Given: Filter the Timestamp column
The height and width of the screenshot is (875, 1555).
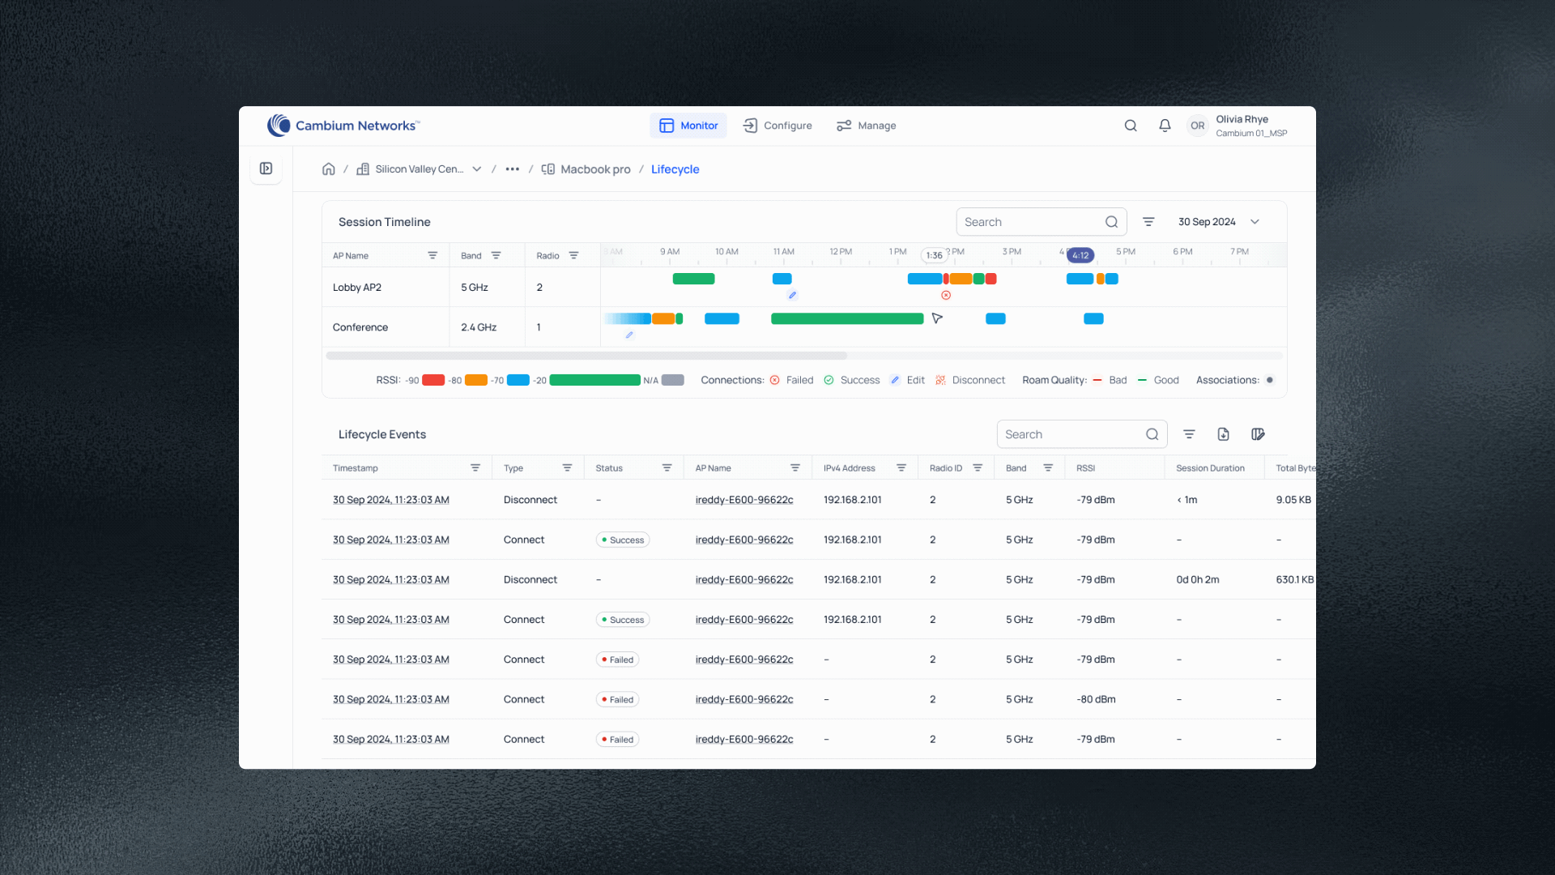Looking at the screenshot, I should 475,468.
